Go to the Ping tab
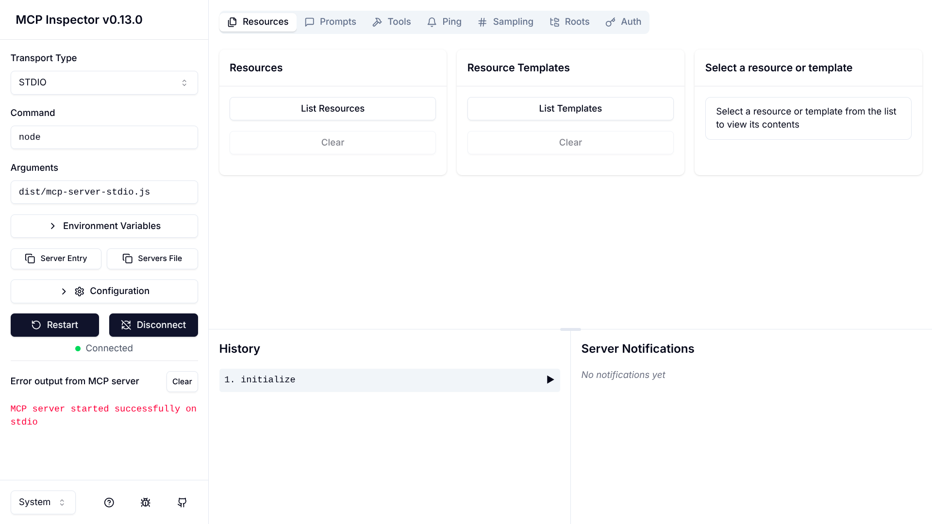 [x=445, y=22]
